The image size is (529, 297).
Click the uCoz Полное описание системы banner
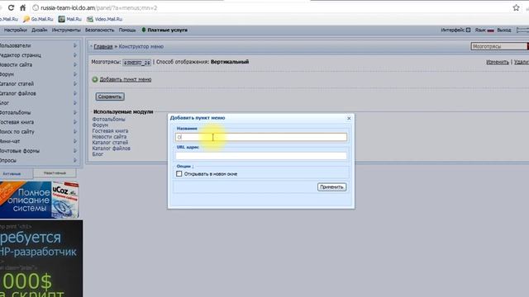(39, 200)
